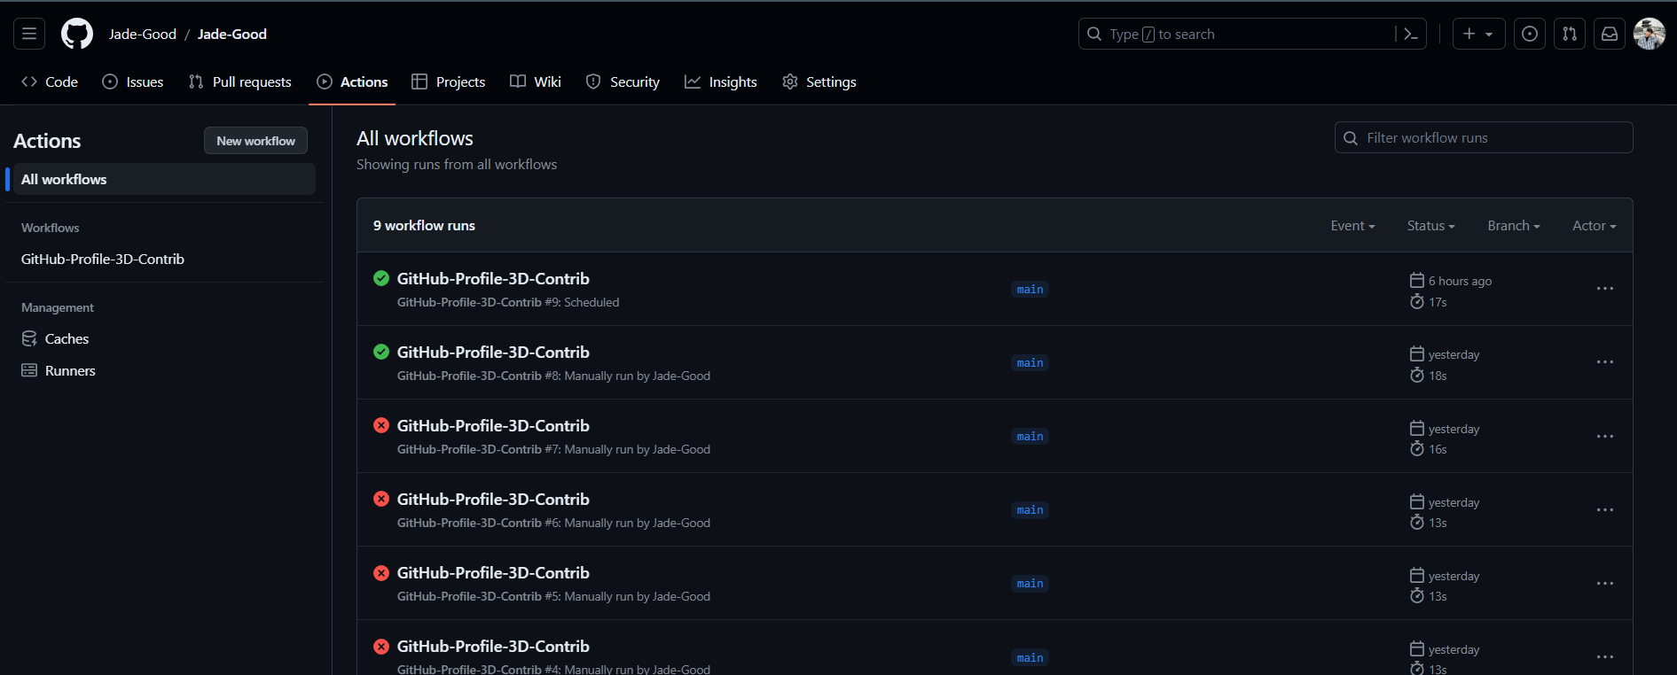
Task: Focus the global search field
Action: coord(1252,34)
